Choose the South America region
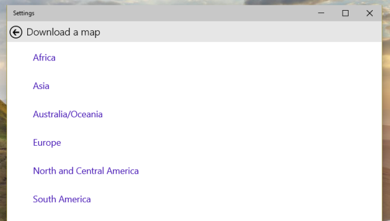390x221 pixels. [62, 199]
